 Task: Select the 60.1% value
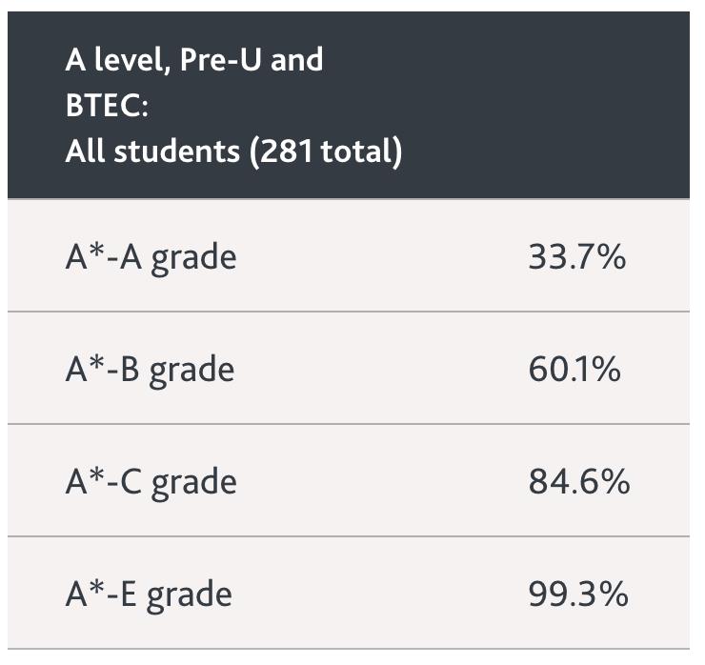coord(575,369)
